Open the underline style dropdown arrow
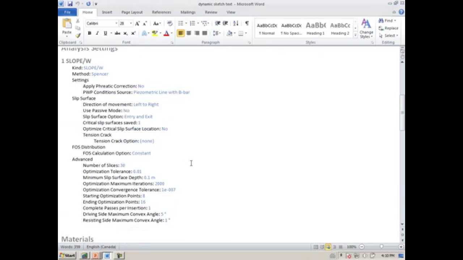This screenshot has width=463, height=260. point(111,33)
